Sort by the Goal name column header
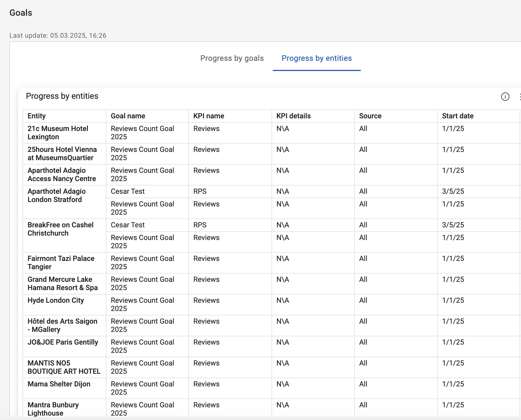Screen dimensions: 521x420 tap(128, 116)
